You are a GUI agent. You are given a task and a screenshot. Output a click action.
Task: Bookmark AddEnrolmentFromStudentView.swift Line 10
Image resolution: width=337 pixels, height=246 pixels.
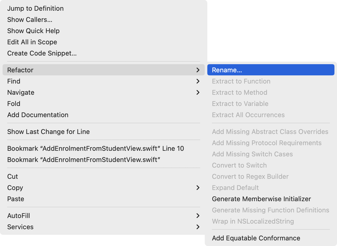(x=95, y=148)
